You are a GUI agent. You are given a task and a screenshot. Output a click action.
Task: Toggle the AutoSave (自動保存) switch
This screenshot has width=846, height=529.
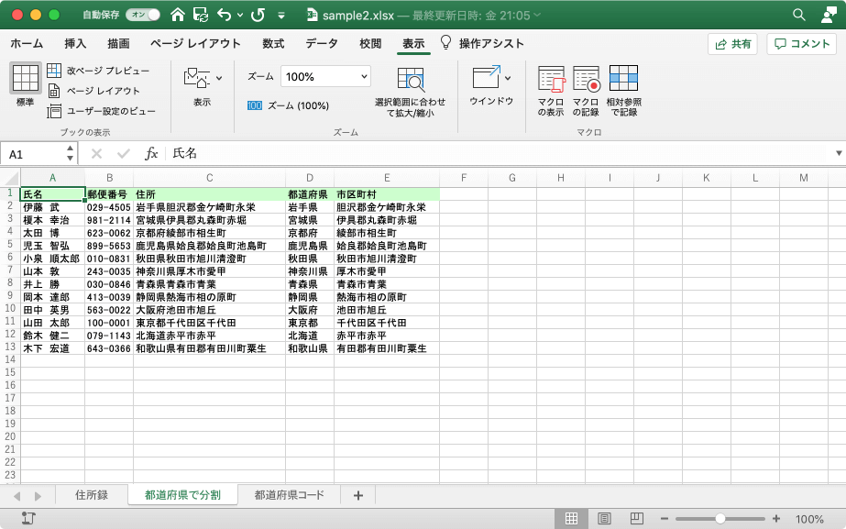pos(143,15)
